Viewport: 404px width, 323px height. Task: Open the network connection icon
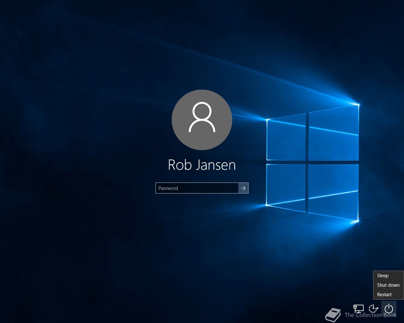359,308
